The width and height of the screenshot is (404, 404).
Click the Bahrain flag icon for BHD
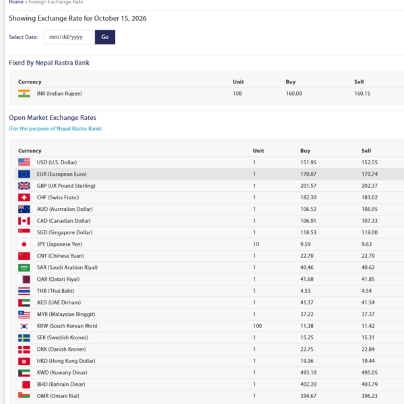(x=24, y=384)
